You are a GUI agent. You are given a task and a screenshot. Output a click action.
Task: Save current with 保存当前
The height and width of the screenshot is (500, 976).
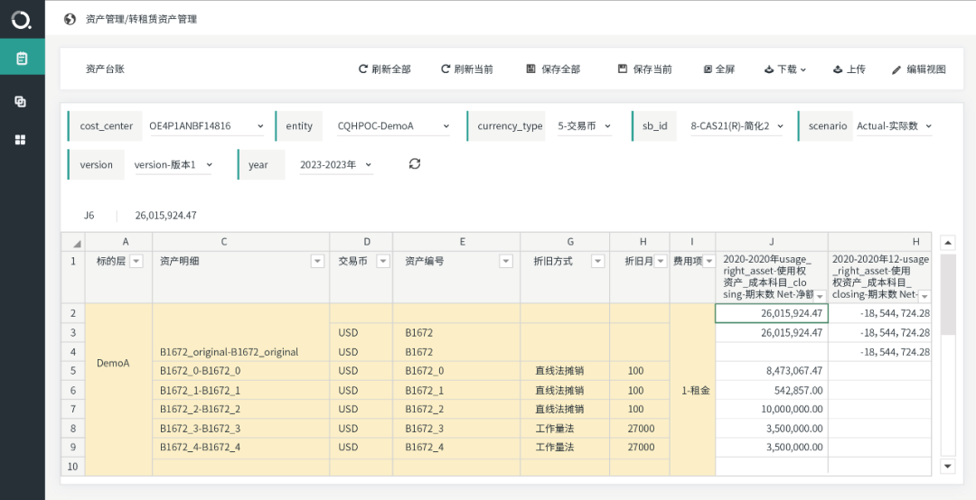[x=644, y=69]
